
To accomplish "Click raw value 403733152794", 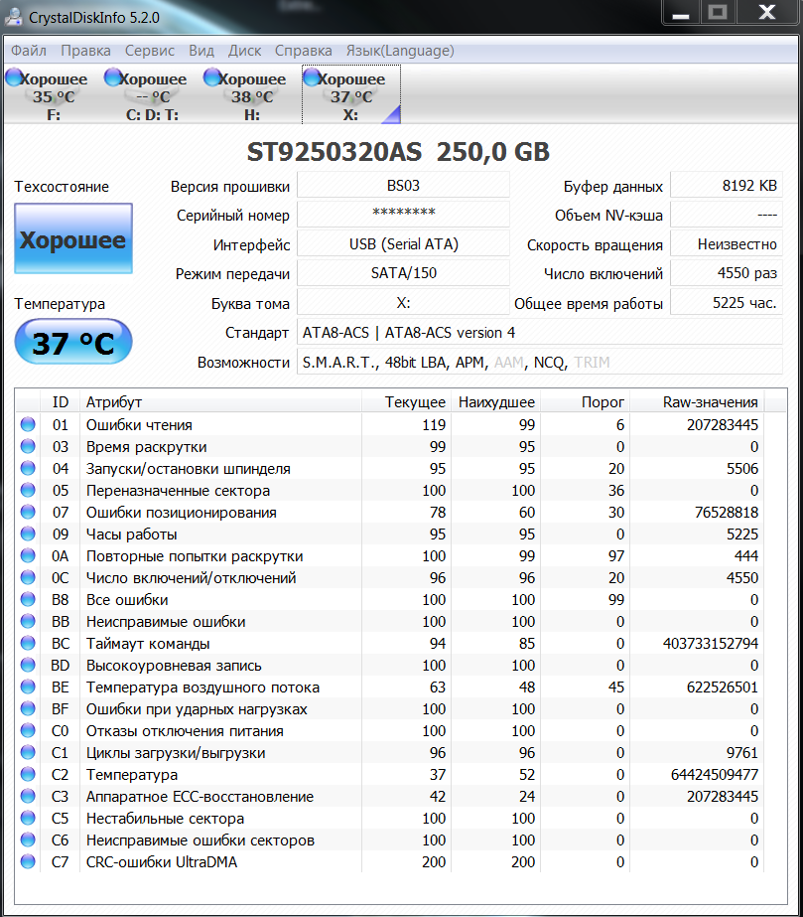I will point(710,644).
